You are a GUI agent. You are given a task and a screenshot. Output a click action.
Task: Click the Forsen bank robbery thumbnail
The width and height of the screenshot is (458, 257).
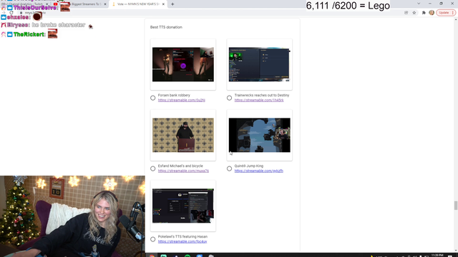[183, 64]
